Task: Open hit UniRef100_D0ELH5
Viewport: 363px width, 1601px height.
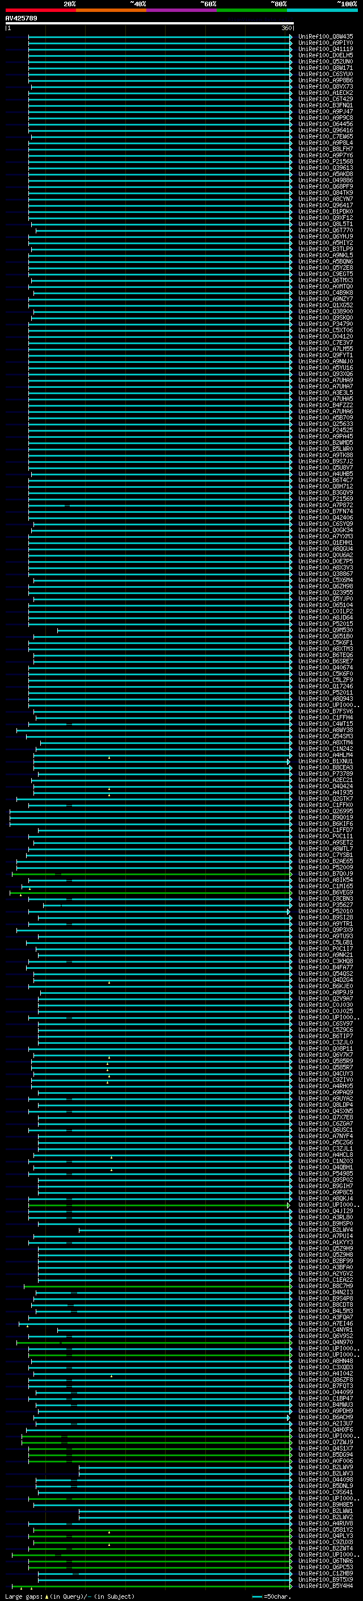Action: (x=325, y=55)
